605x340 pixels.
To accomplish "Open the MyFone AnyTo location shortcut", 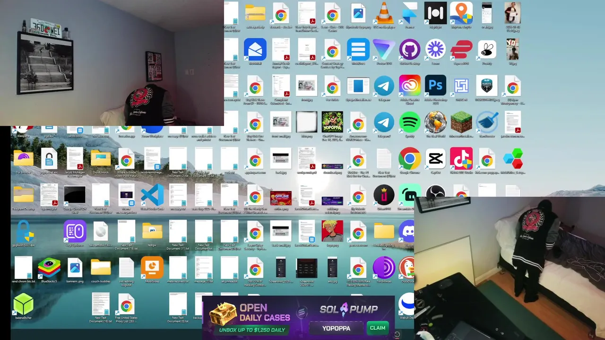I will click(x=461, y=13).
